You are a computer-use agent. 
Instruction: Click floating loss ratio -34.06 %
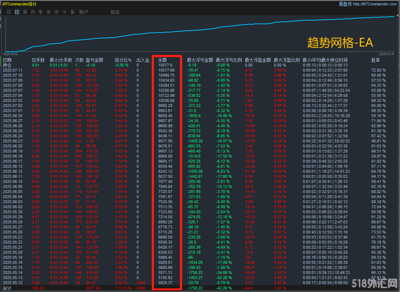click(x=224, y=272)
